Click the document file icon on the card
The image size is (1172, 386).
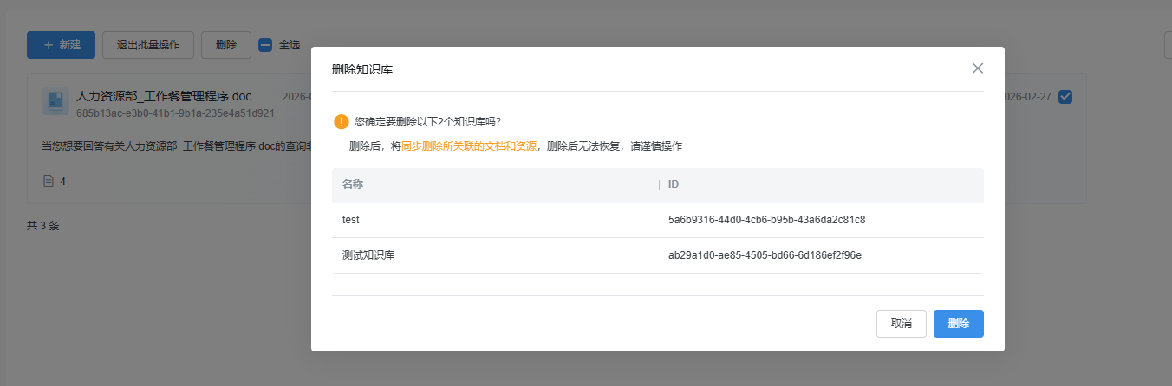(55, 101)
